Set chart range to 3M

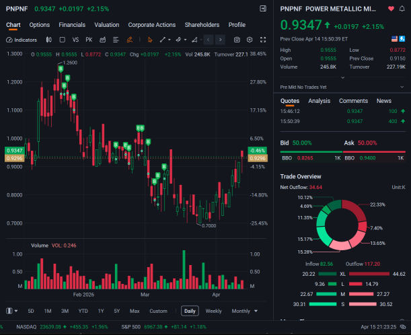click(x=65, y=311)
